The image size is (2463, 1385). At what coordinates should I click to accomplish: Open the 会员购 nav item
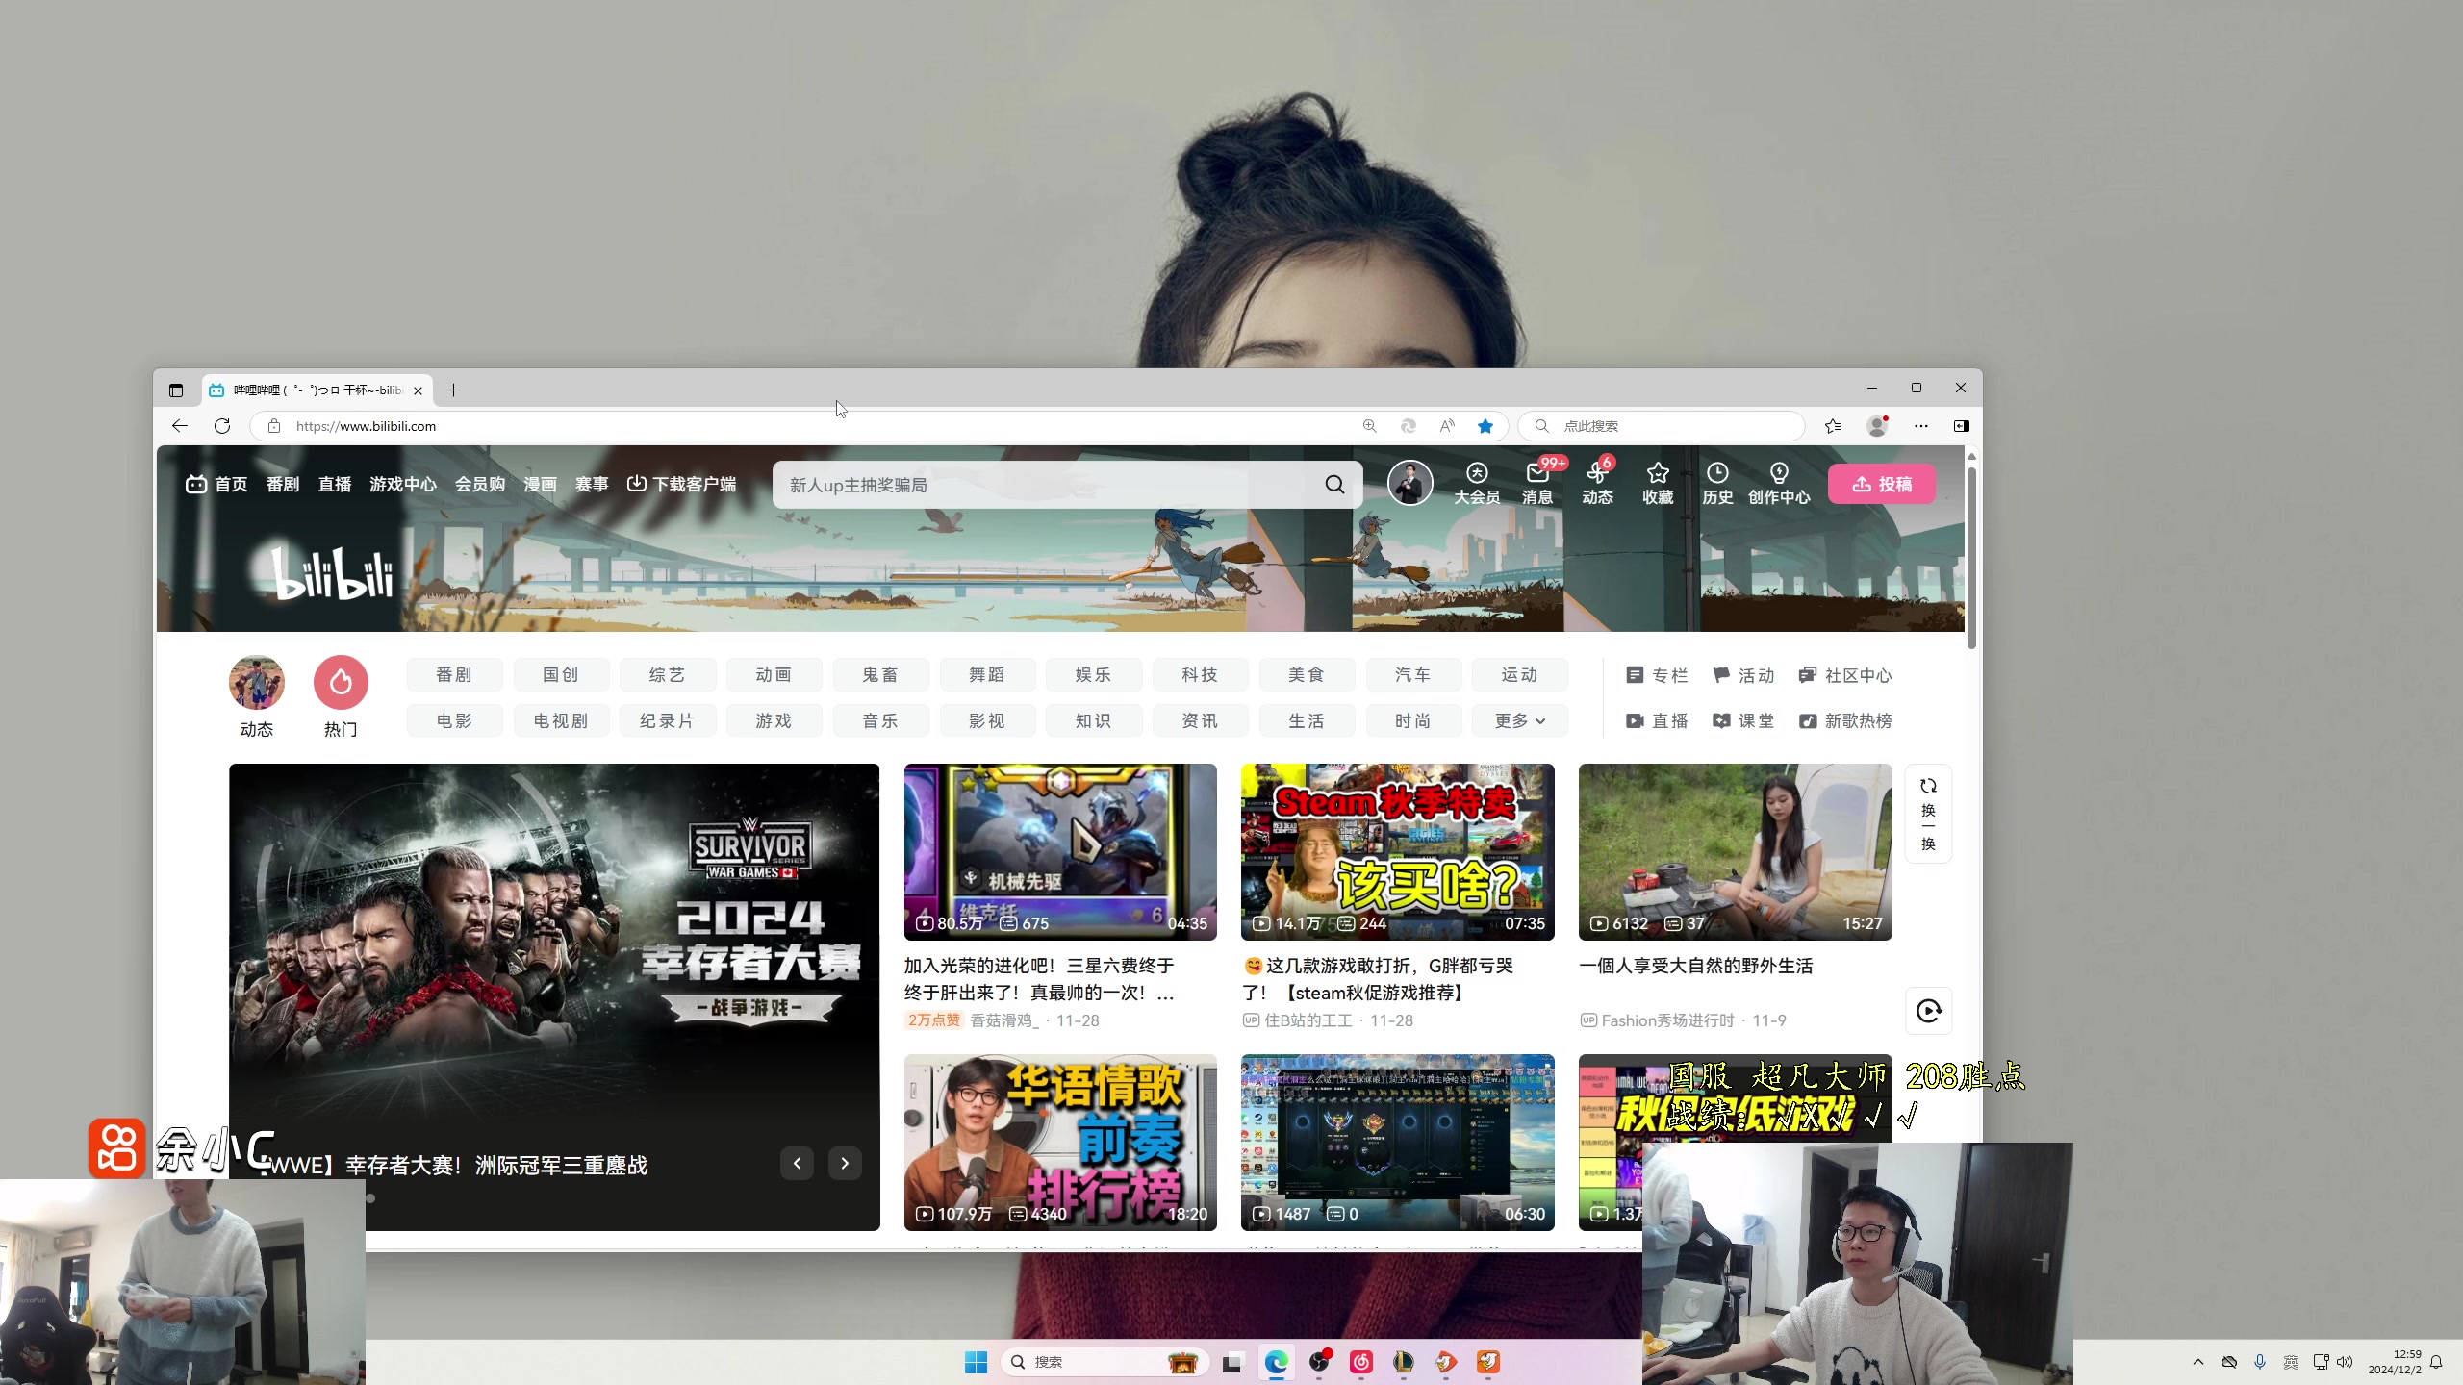tap(480, 484)
